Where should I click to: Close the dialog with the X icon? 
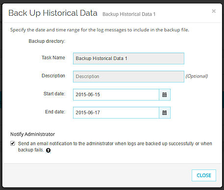click(214, 11)
